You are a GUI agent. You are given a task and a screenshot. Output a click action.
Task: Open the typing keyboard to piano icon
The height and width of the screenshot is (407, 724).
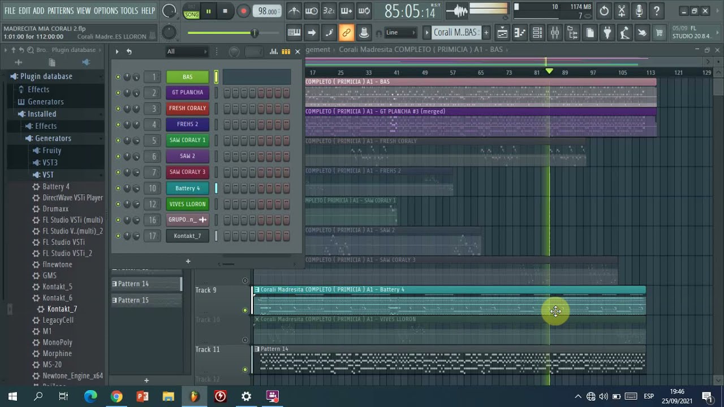[294, 32]
